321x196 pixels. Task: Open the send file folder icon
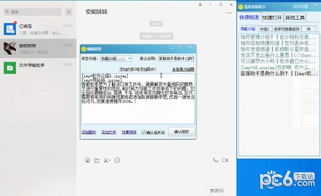point(97,160)
